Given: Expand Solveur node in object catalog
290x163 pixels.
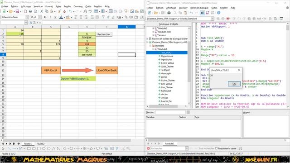Looking at the screenshot, I should 153,35.
